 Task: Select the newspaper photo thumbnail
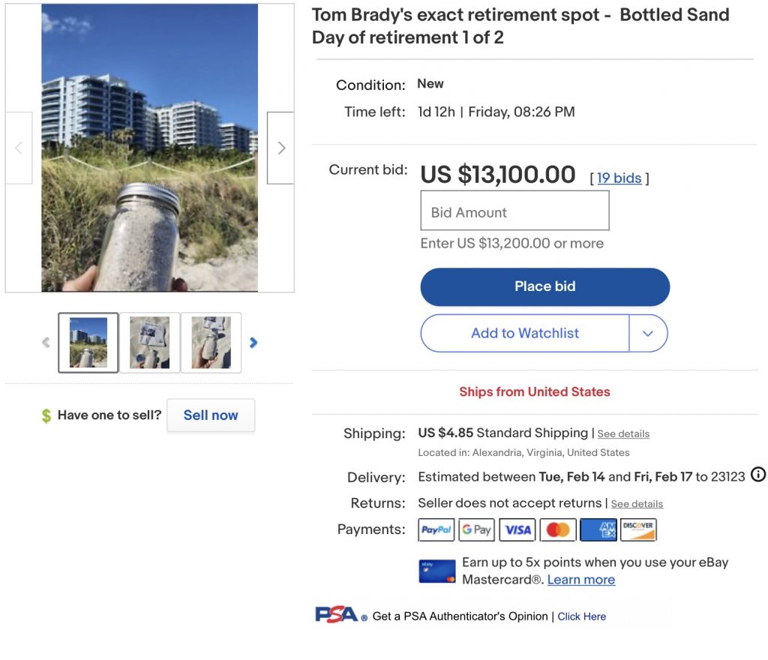(149, 342)
